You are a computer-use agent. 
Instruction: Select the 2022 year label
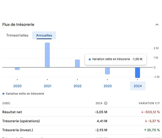[x=78, y=86]
